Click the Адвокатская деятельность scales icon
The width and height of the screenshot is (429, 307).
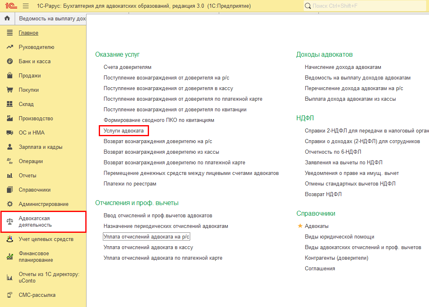10,222
